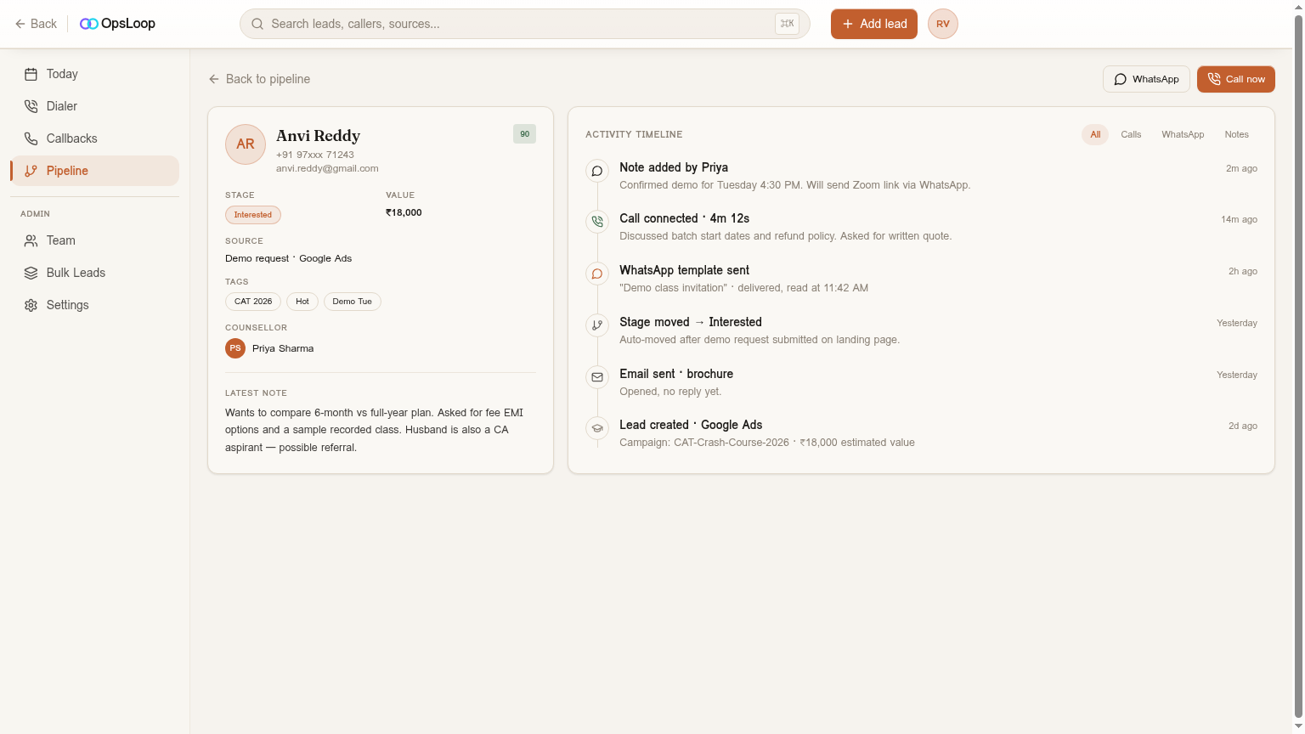Click the phone number +91 97xxx 71243
This screenshot has height=734, width=1305.
[x=315, y=155]
